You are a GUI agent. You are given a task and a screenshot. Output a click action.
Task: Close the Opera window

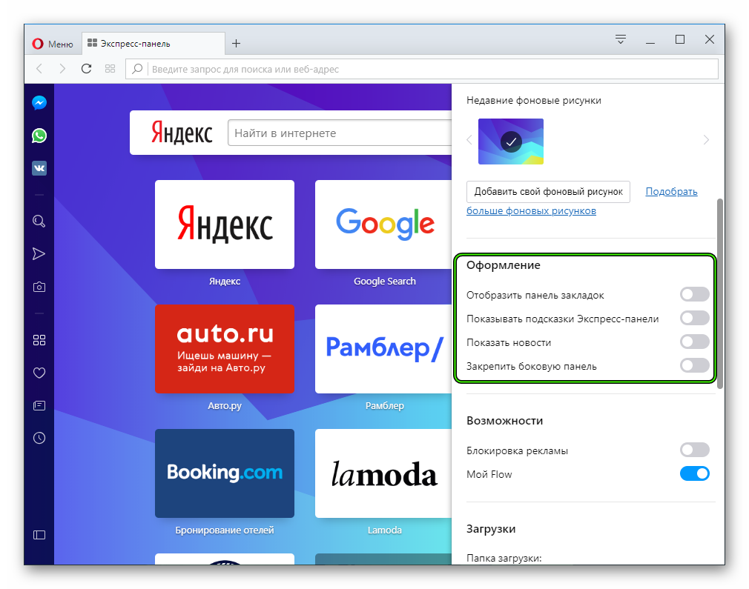tap(710, 39)
